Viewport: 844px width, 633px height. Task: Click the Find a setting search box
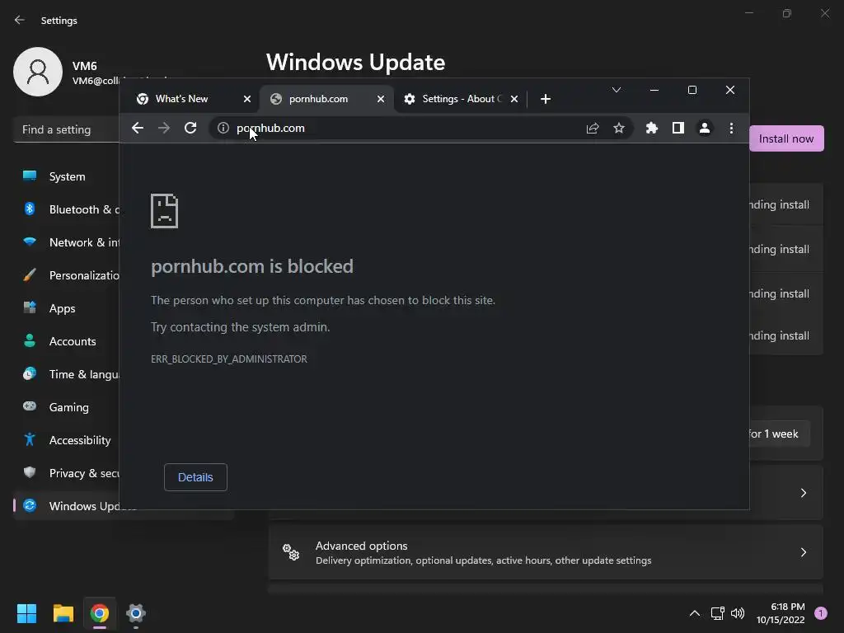67,129
